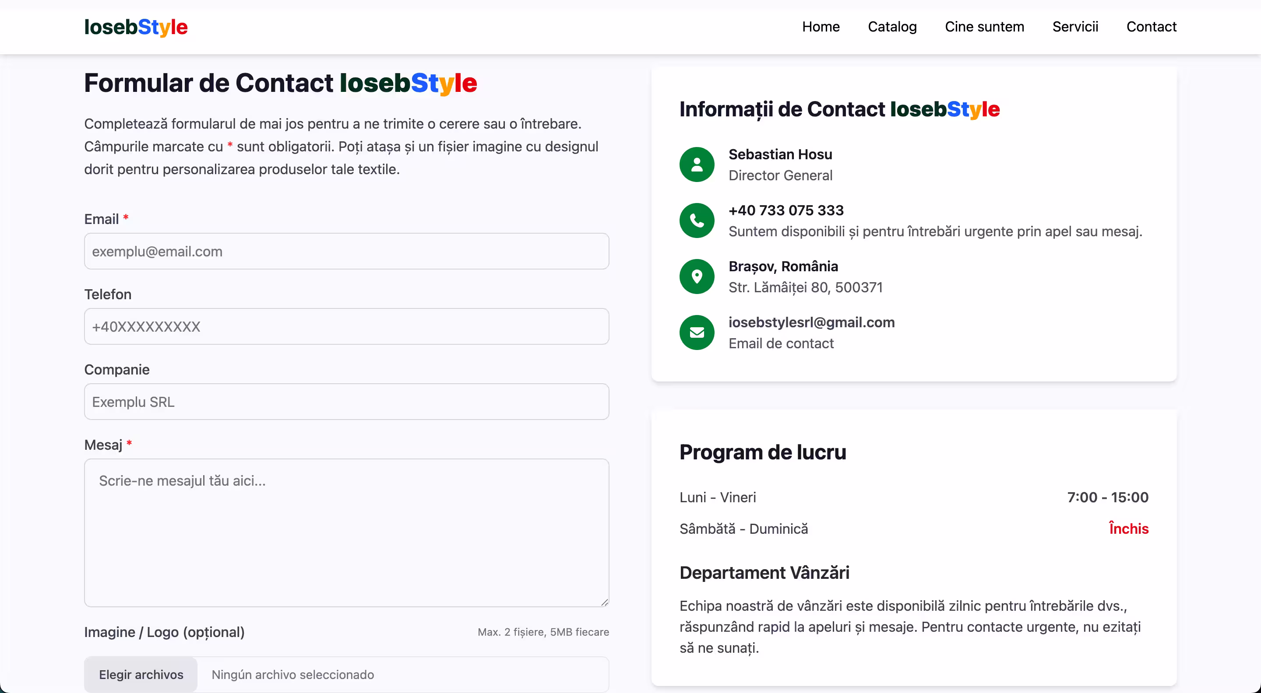Focus the Email input field
The height and width of the screenshot is (693, 1261).
(x=347, y=251)
